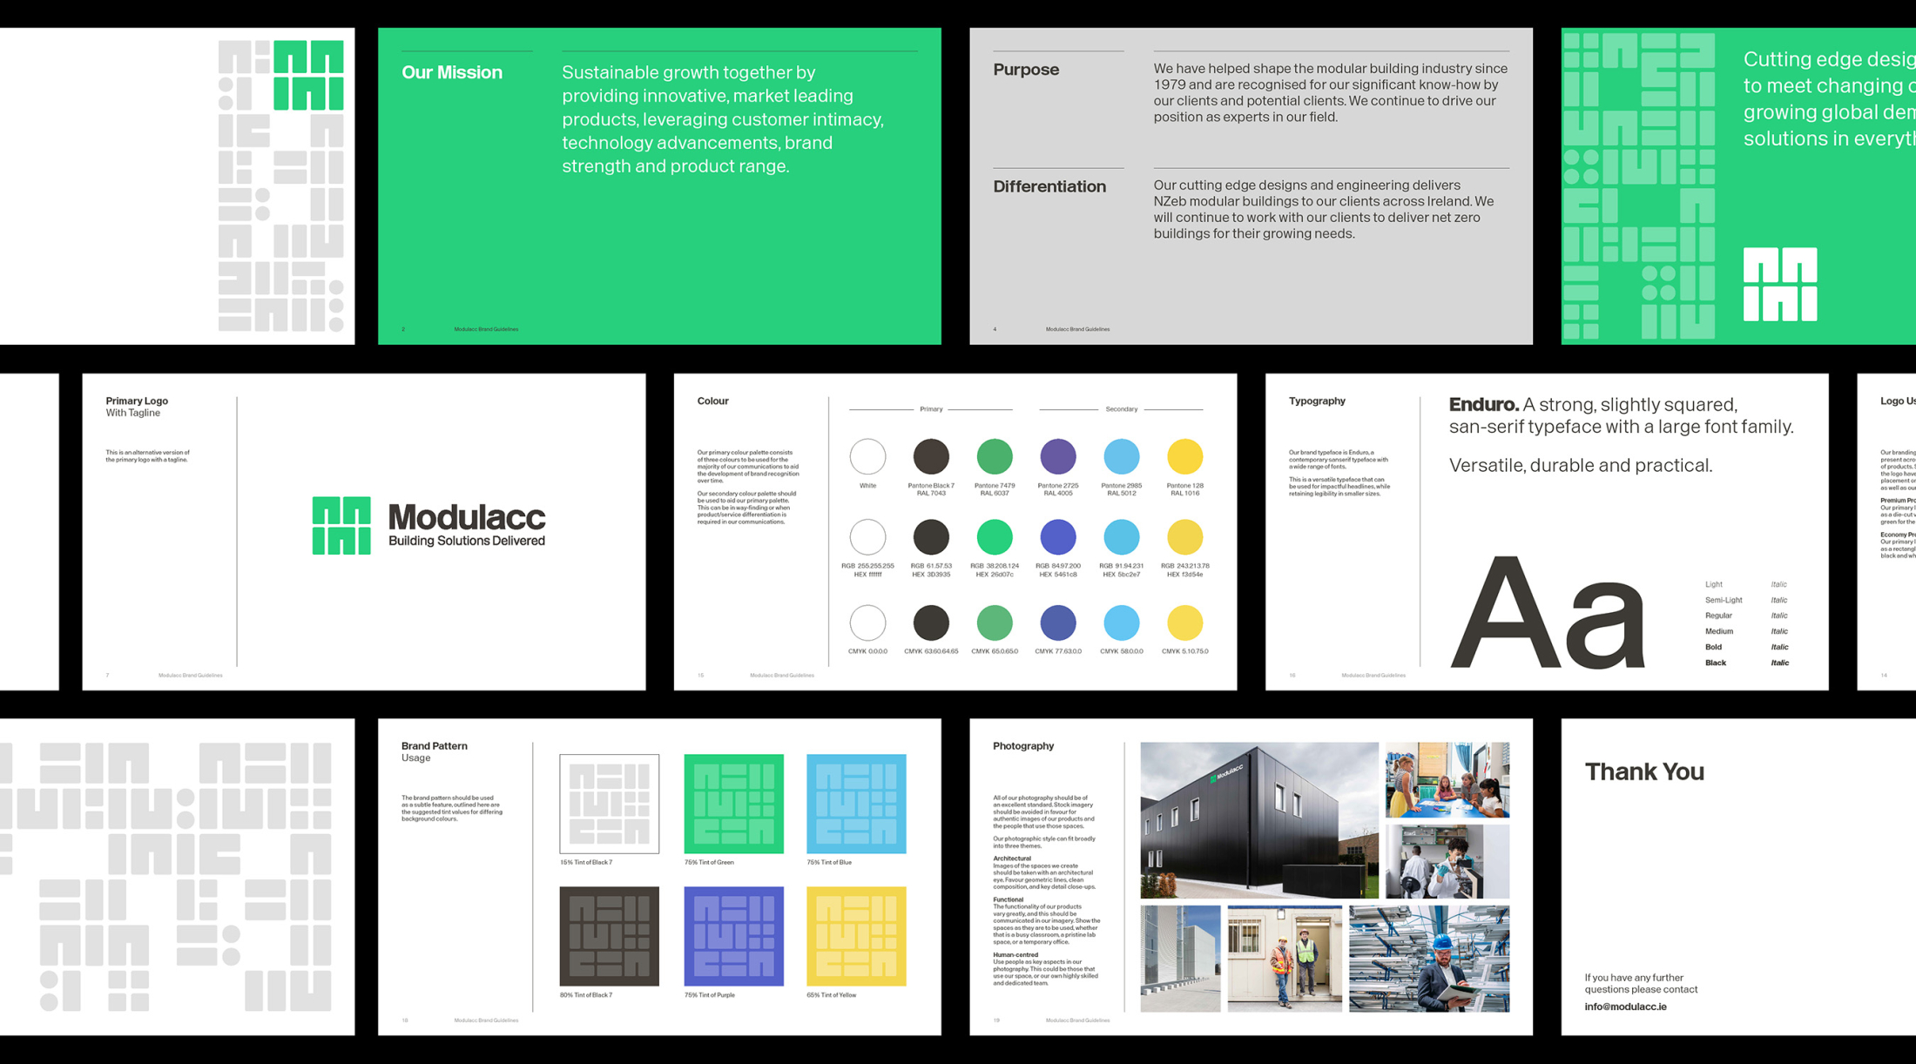1916x1064 pixels.
Task: Select the White Pantone colour swatch
Action: (867, 456)
